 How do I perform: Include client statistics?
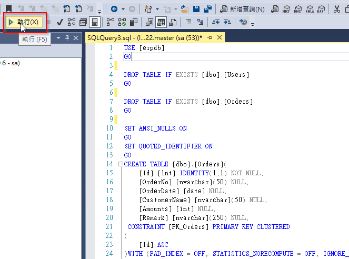(134, 22)
